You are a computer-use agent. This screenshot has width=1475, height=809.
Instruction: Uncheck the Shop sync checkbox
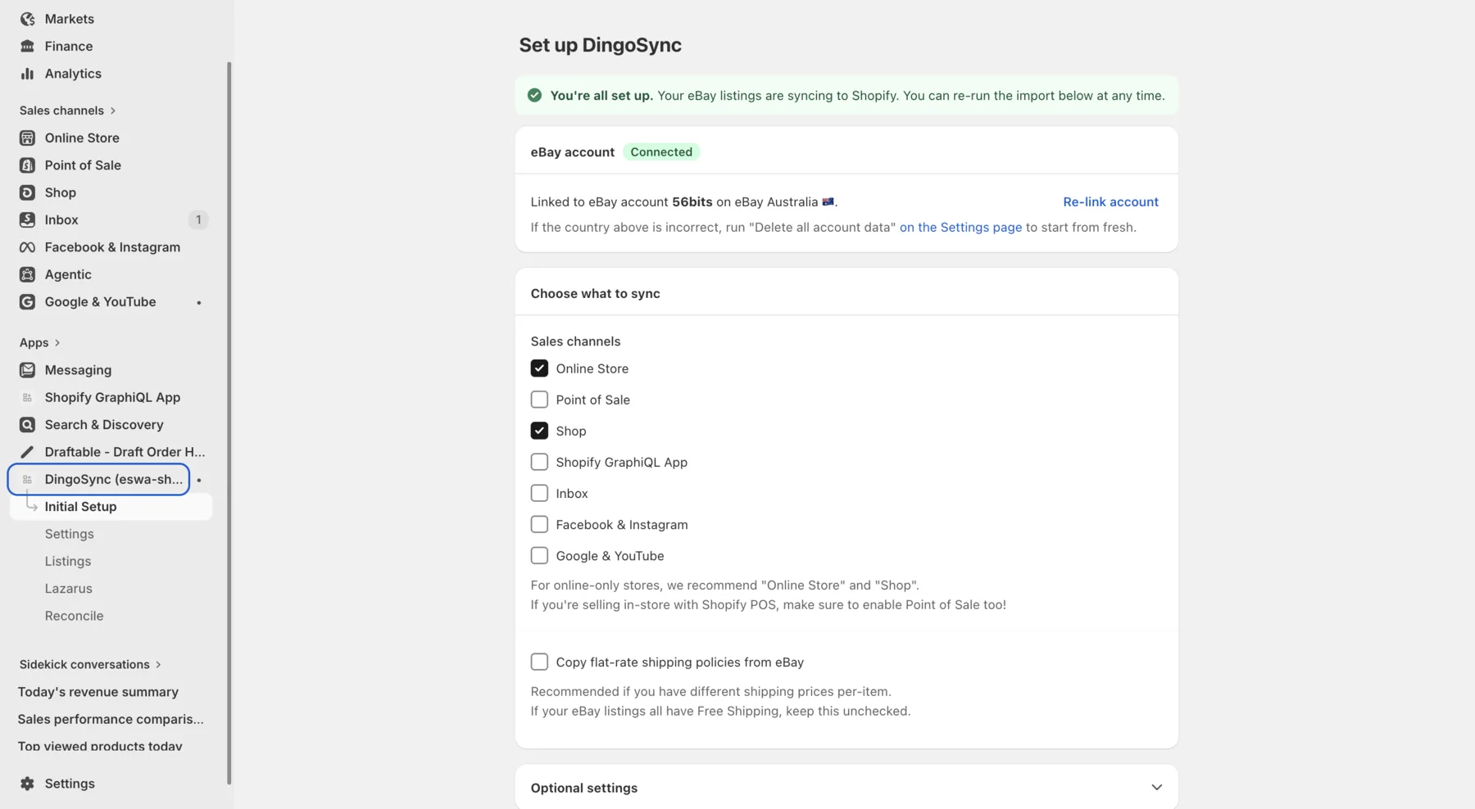pyautogui.click(x=539, y=431)
